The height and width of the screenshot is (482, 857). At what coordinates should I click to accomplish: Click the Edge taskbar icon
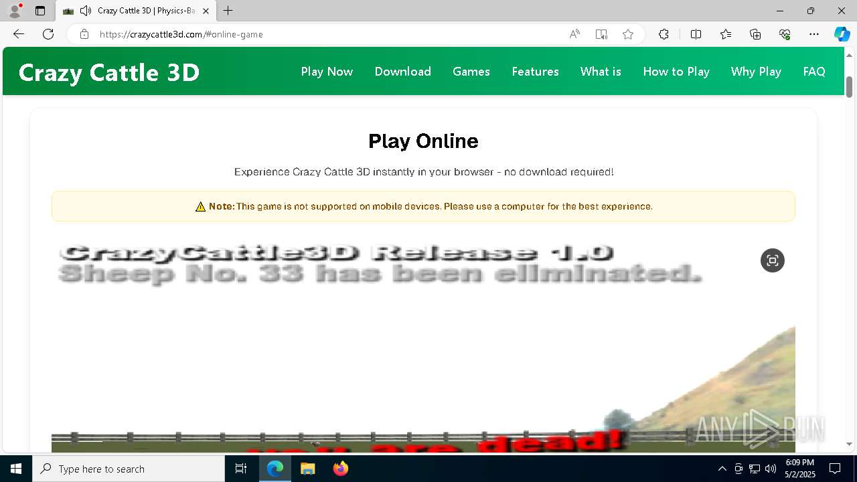[275, 469]
